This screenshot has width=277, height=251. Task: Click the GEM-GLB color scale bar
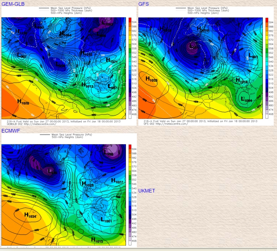(130, 68)
